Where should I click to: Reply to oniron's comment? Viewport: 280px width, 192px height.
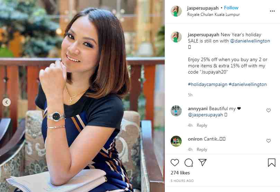pyautogui.click(x=202, y=150)
